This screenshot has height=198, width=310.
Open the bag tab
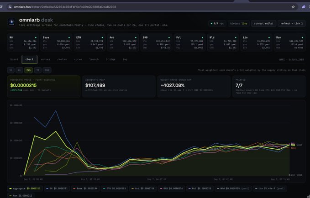tap(125, 59)
